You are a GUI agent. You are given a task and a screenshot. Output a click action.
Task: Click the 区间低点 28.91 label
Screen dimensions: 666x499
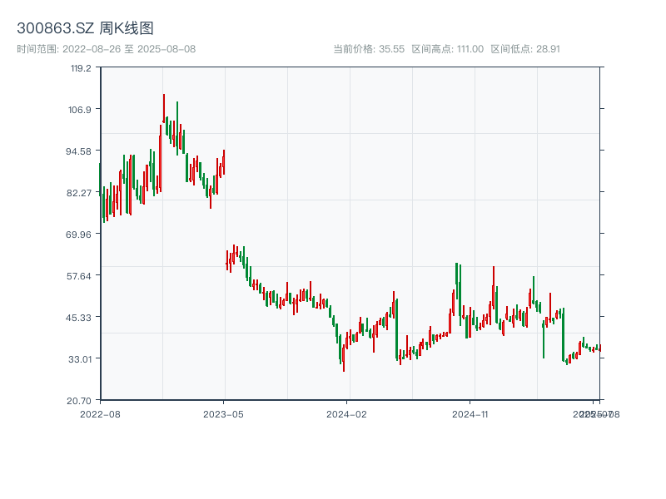point(525,49)
